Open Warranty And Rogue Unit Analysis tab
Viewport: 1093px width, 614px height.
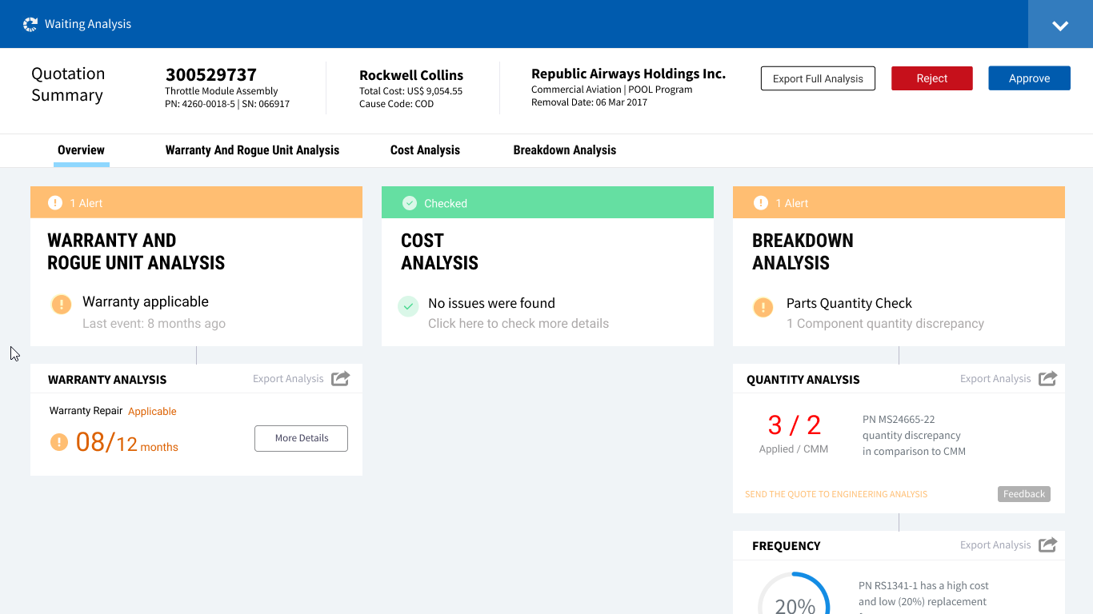(252, 150)
